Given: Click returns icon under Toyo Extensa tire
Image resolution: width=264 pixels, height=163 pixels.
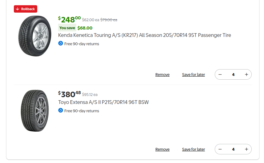Looking at the screenshot, I should 61,110.
